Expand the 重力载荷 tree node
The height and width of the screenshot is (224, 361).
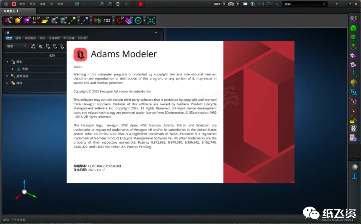click(7, 76)
